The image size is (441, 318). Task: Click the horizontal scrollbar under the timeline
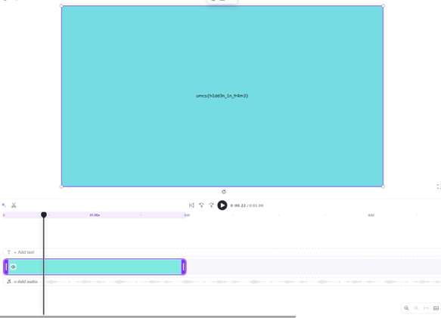coord(148,316)
